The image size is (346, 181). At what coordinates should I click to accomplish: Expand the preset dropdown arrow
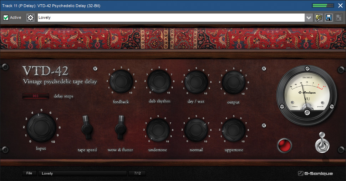click(309, 17)
